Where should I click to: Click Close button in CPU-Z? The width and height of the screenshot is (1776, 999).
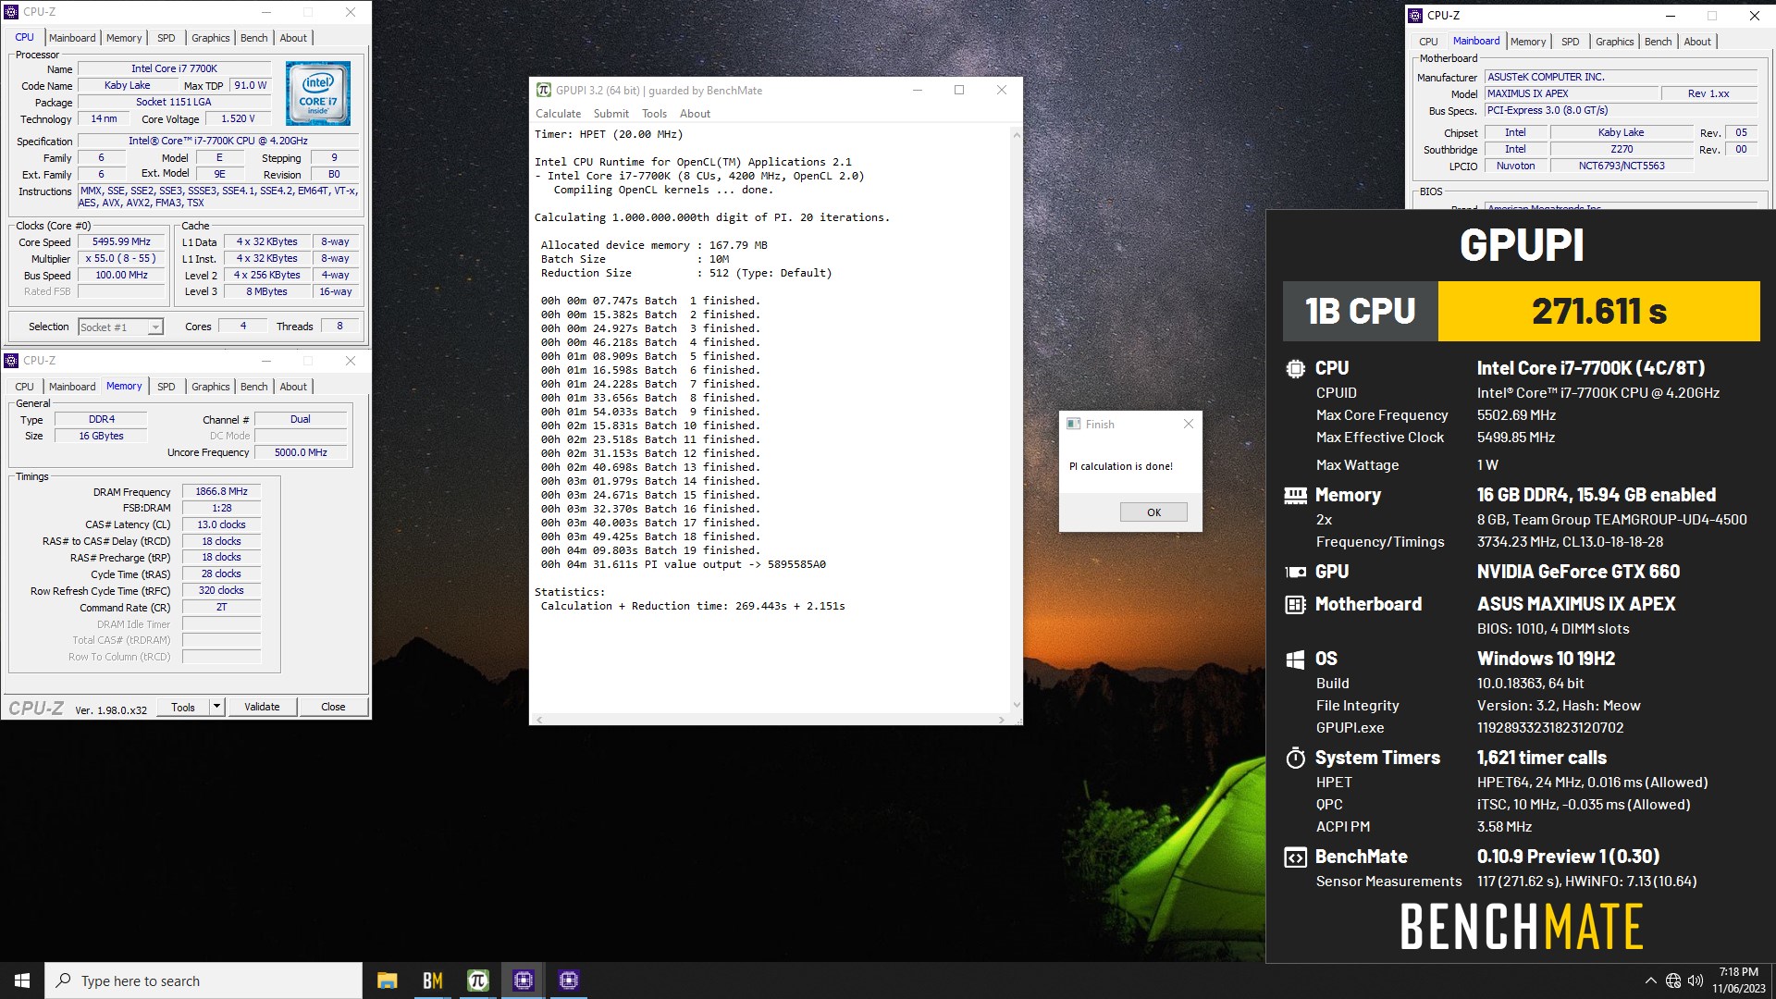tap(333, 707)
